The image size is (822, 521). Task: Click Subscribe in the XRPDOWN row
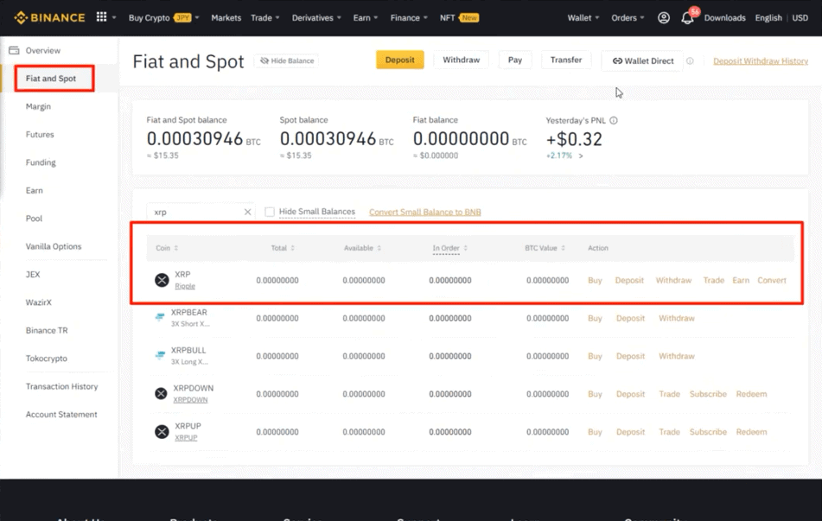pyautogui.click(x=708, y=394)
